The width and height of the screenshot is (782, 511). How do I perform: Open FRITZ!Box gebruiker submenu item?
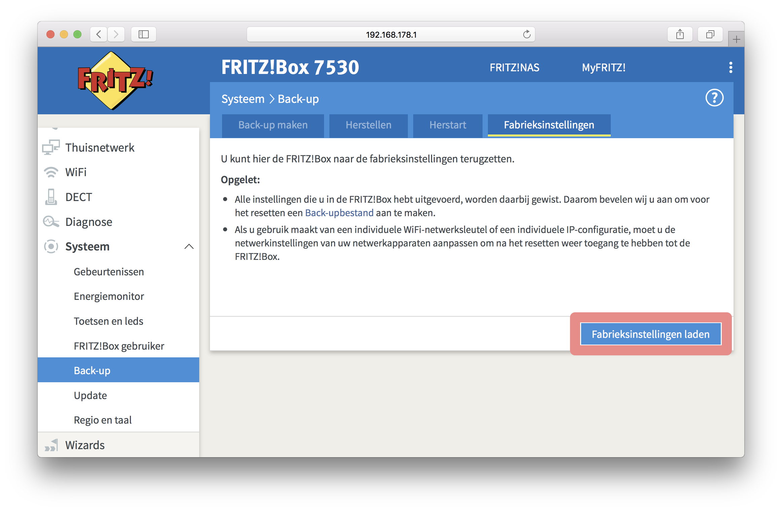click(x=118, y=346)
